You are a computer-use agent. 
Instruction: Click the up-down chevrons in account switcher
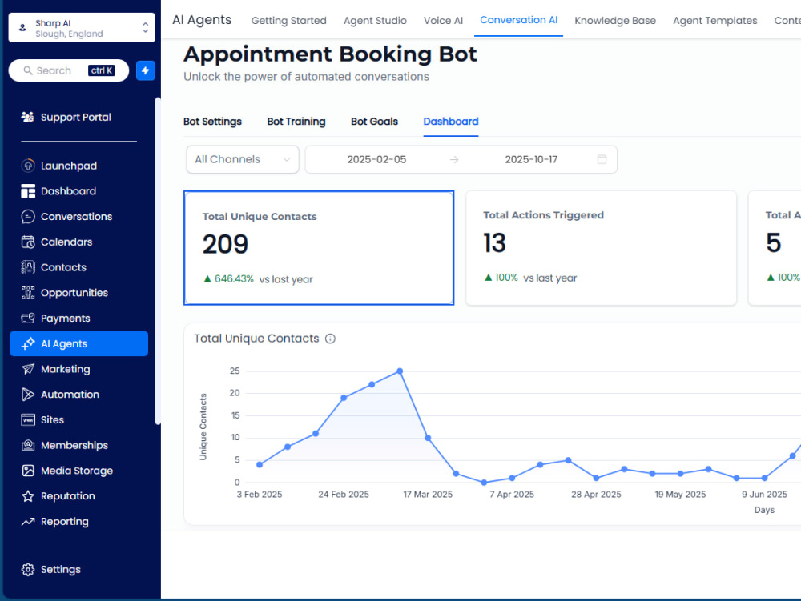146,27
